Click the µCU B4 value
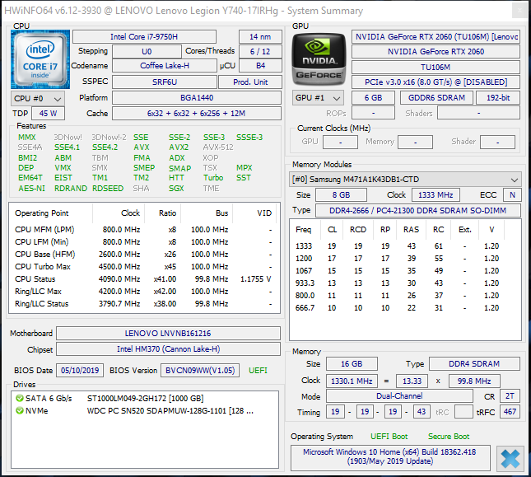 (260, 65)
